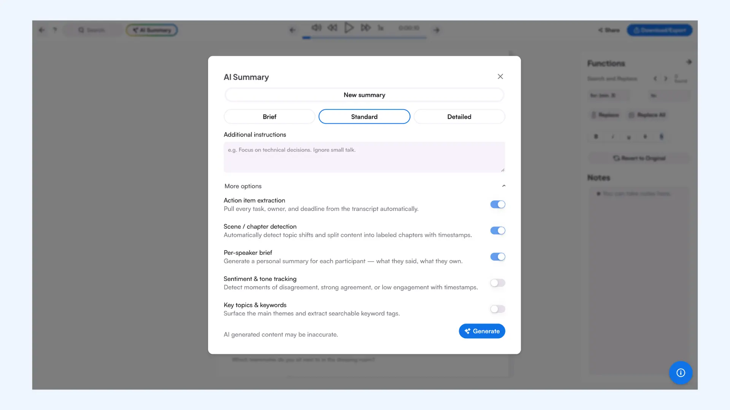Click the volume speaker icon
This screenshot has width=730, height=410.
tap(316, 28)
